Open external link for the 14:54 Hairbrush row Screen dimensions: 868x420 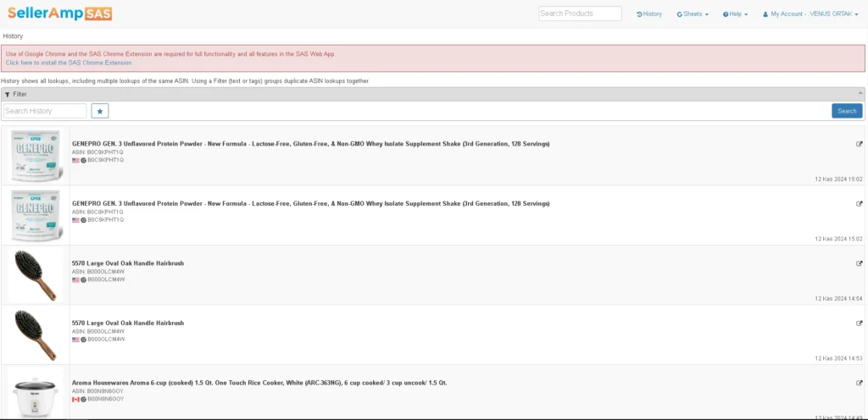[x=860, y=263]
